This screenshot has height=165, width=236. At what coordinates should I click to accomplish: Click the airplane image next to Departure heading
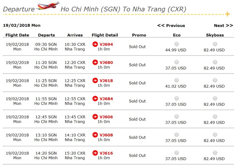pos(48,6)
